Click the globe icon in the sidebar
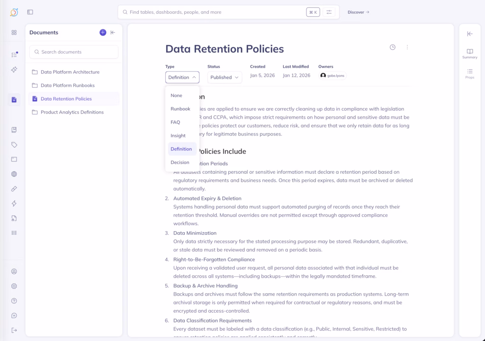 13,174
